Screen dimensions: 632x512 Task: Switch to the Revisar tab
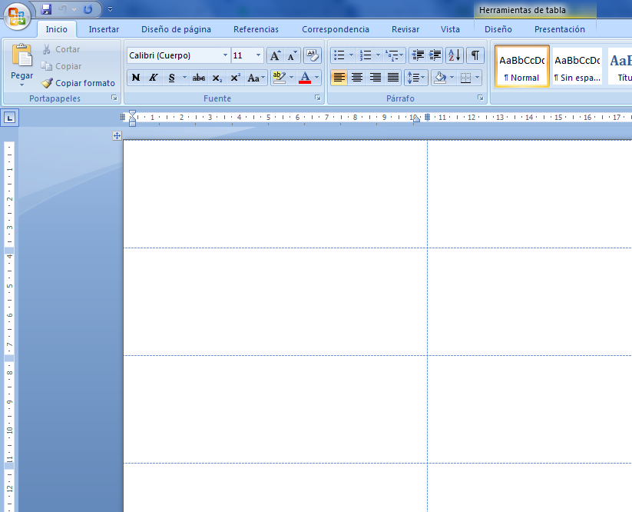coord(405,29)
